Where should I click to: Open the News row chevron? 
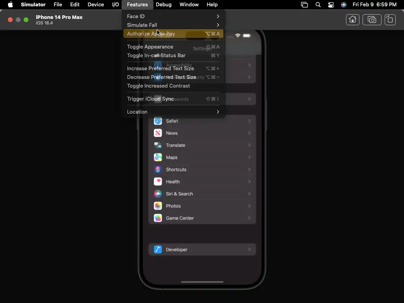(249, 133)
